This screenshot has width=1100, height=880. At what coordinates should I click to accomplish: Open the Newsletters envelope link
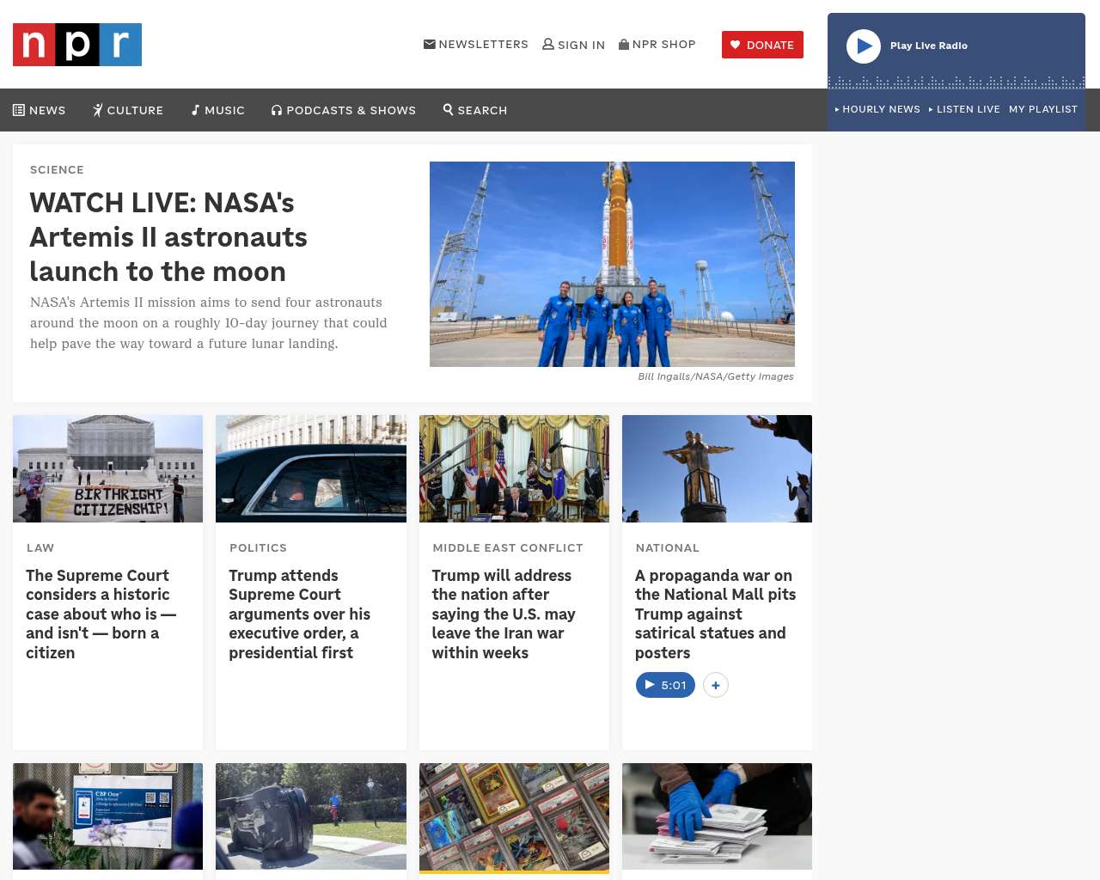point(476,45)
